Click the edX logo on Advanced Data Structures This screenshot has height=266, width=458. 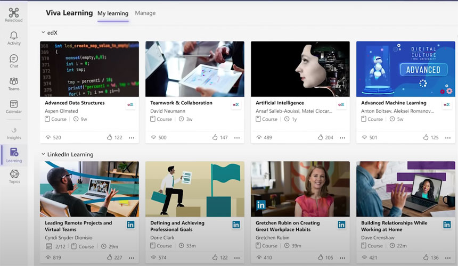click(x=130, y=104)
